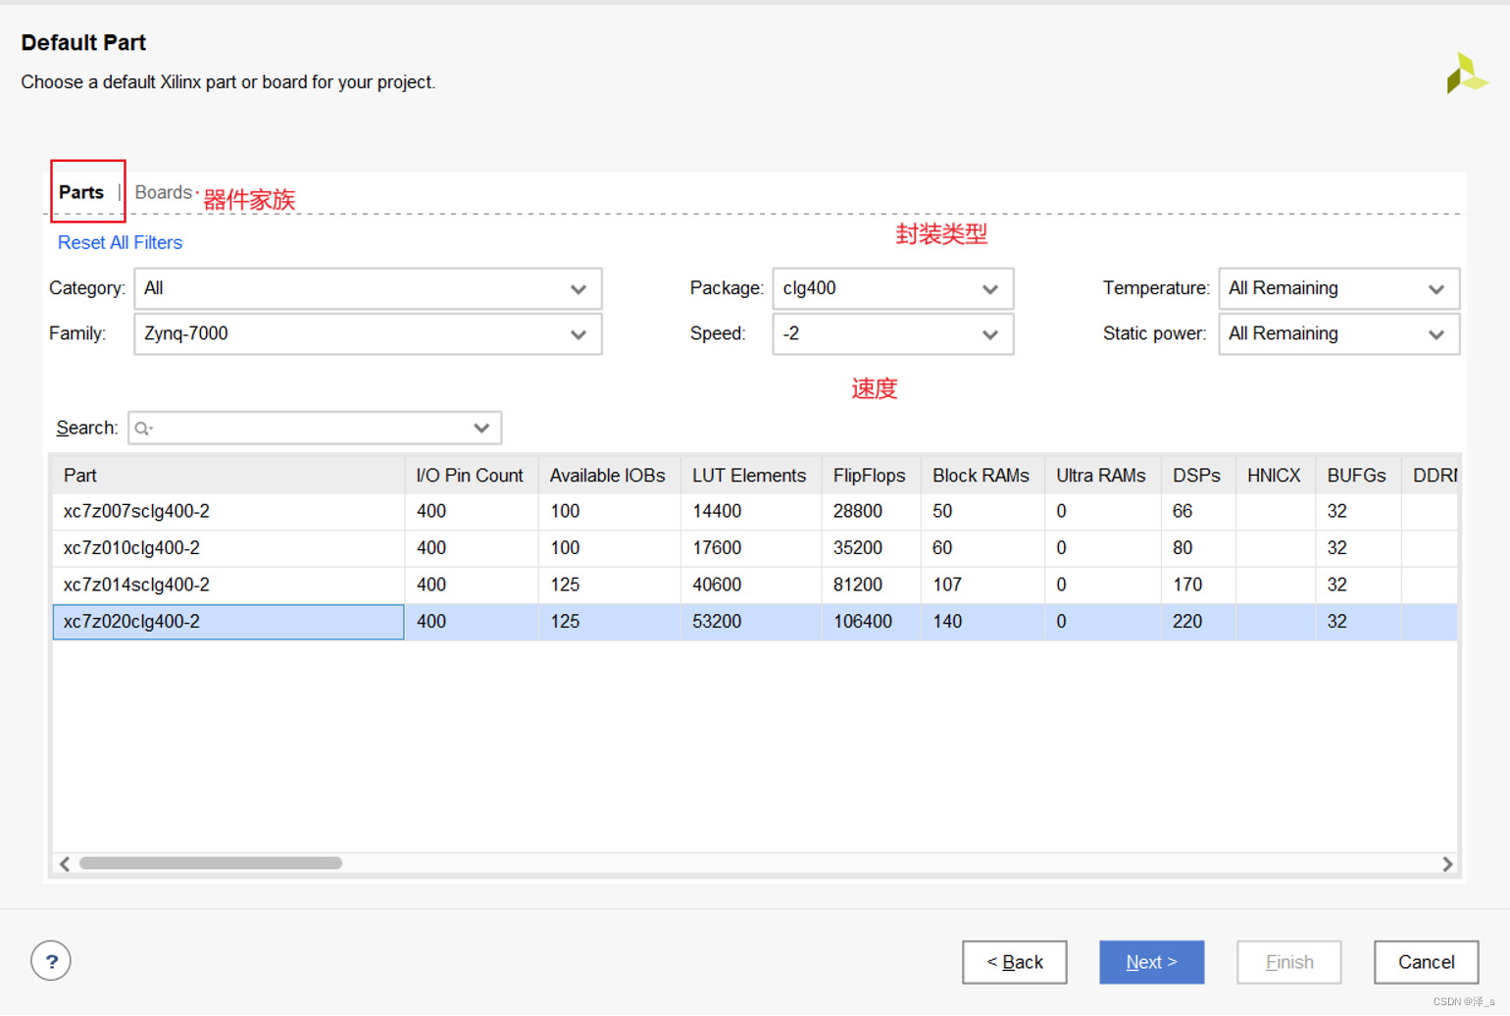Click FlipFlops value 106400
Screen dimensions: 1510x1016
pyautogui.click(x=863, y=622)
